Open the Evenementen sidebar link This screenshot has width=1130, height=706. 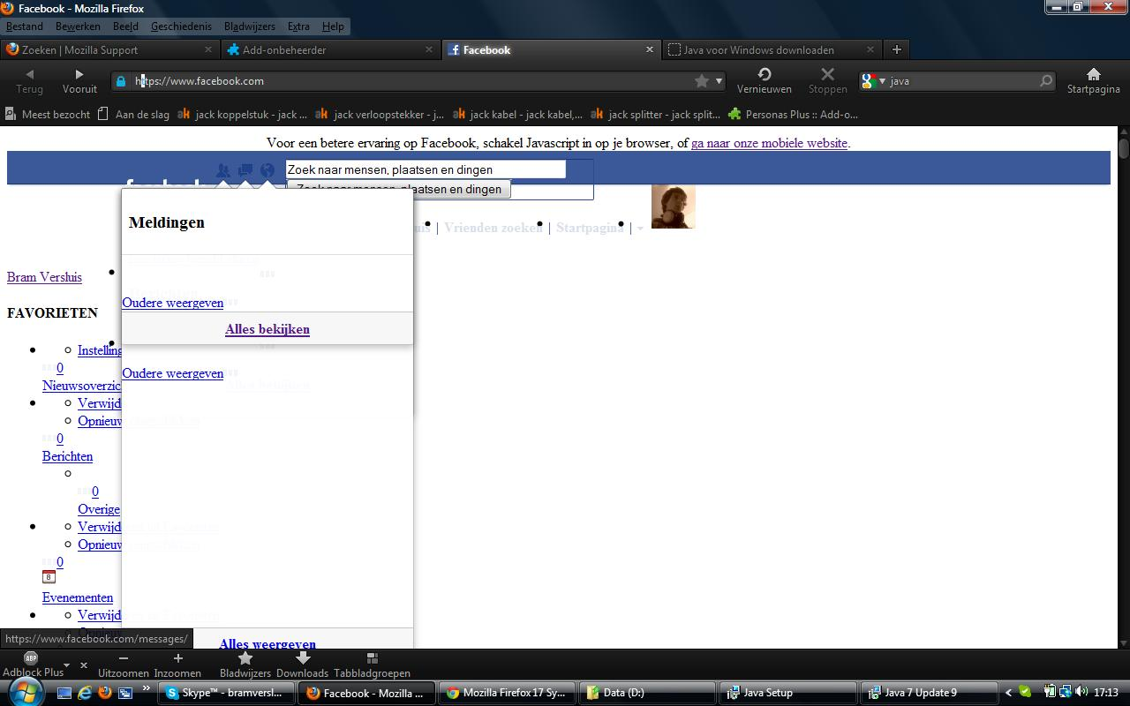point(78,597)
